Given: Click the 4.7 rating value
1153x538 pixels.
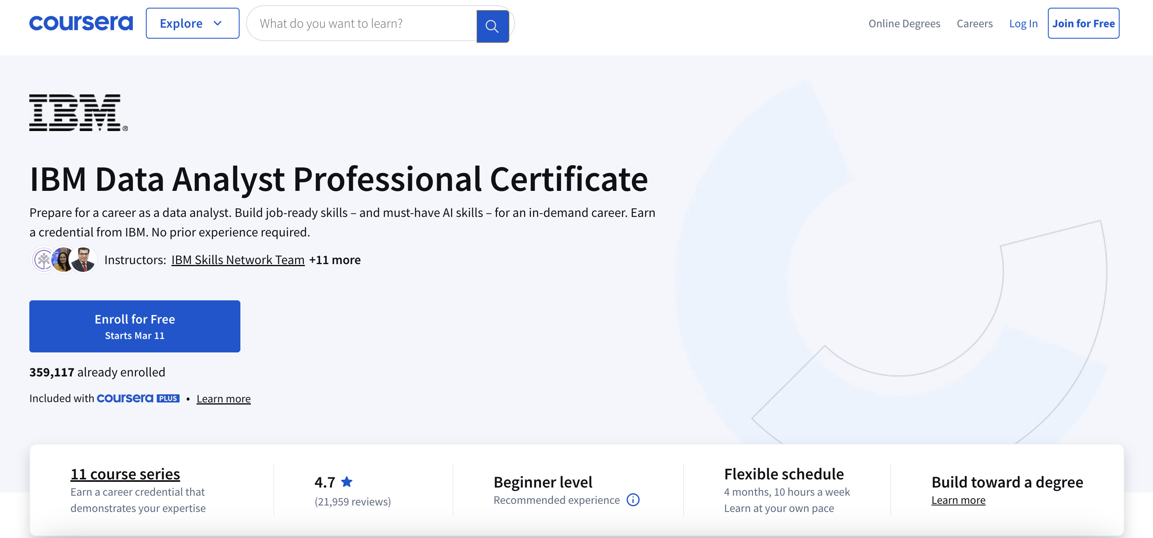Looking at the screenshot, I should [324, 482].
